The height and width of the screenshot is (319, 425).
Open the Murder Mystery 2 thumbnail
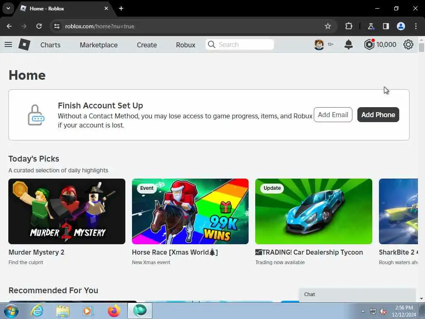pyautogui.click(x=67, y=211)
